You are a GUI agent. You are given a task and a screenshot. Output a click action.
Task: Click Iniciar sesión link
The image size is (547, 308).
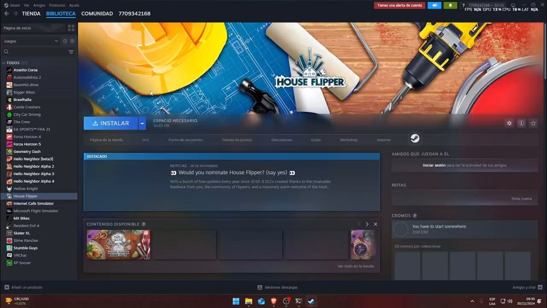tap(434, 165)
